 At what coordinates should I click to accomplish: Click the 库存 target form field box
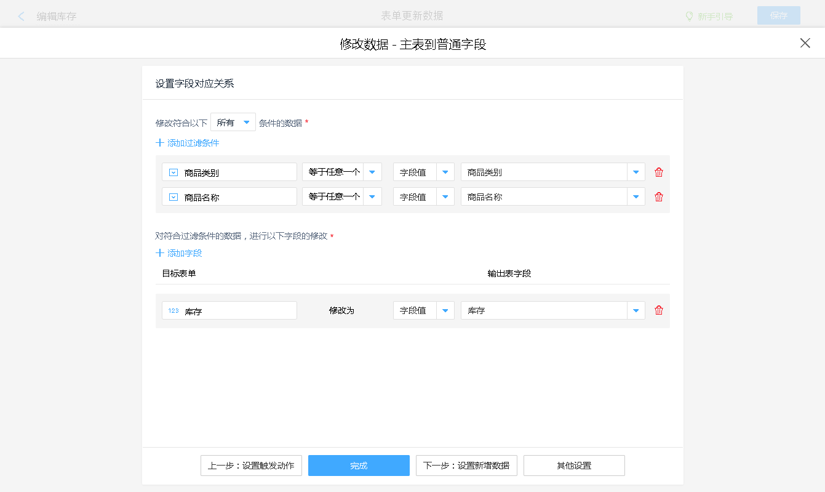point(229,310)
